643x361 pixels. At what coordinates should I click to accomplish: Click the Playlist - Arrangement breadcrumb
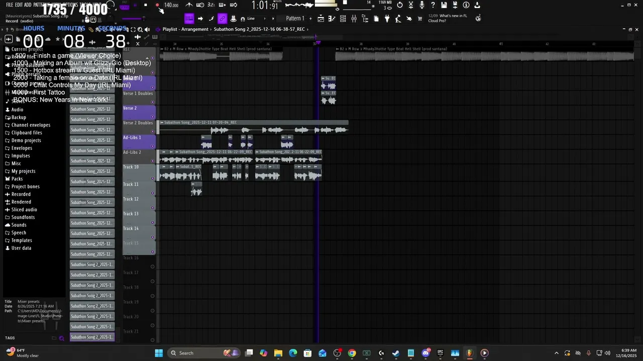[185, 29]
